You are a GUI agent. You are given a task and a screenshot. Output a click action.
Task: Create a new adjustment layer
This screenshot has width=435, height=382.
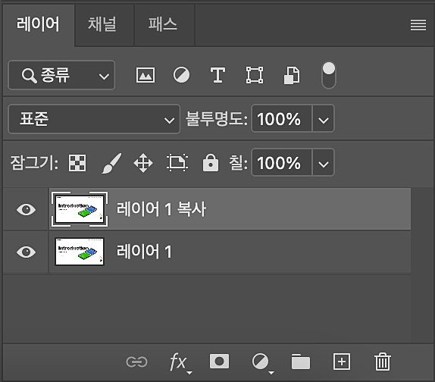pos(261,362)
